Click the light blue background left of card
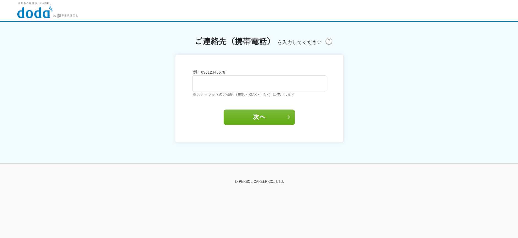 [x=88, y=93]
